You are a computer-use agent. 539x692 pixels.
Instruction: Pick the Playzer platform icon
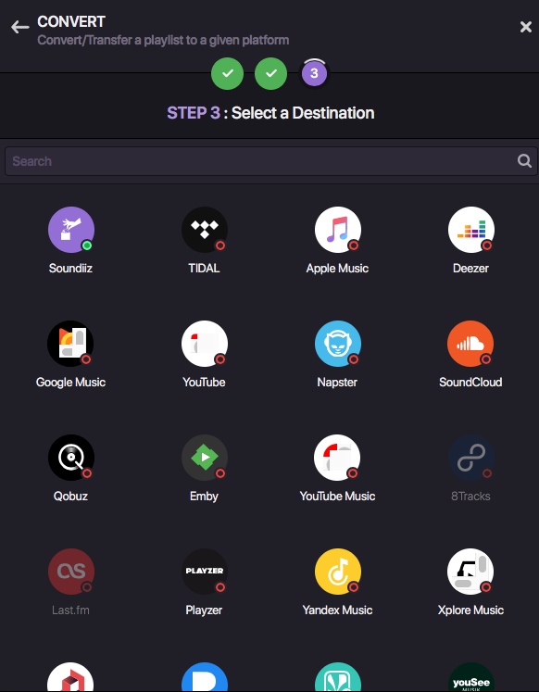coord(205,571)
